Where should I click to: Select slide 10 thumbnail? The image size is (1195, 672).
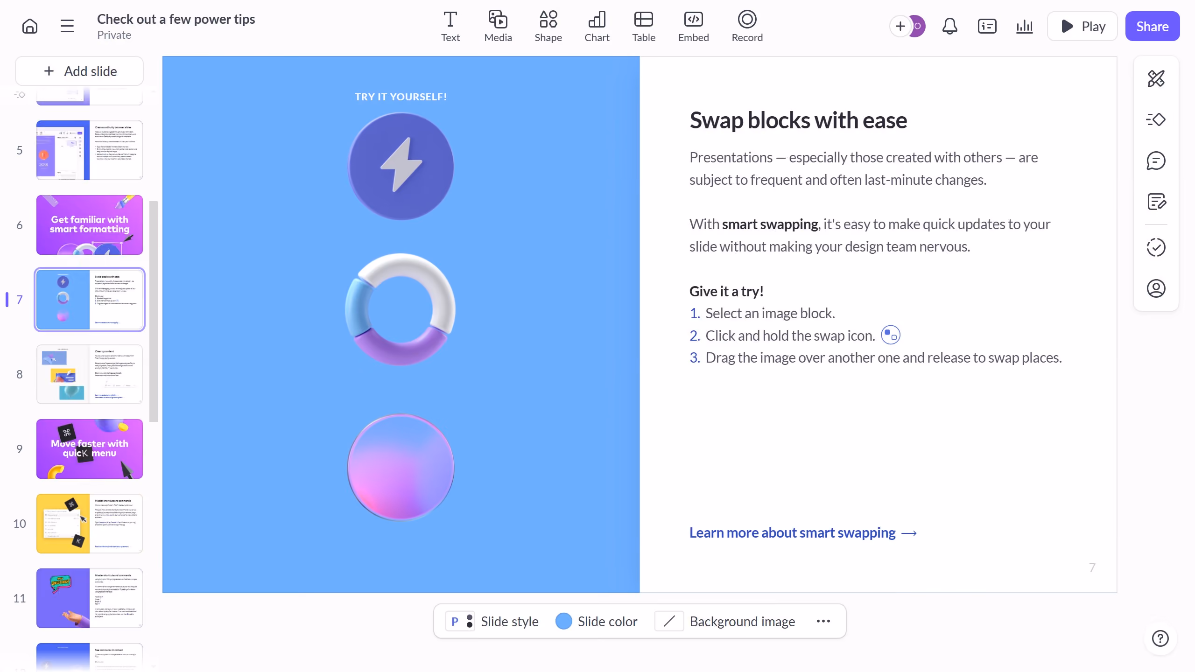90,524
